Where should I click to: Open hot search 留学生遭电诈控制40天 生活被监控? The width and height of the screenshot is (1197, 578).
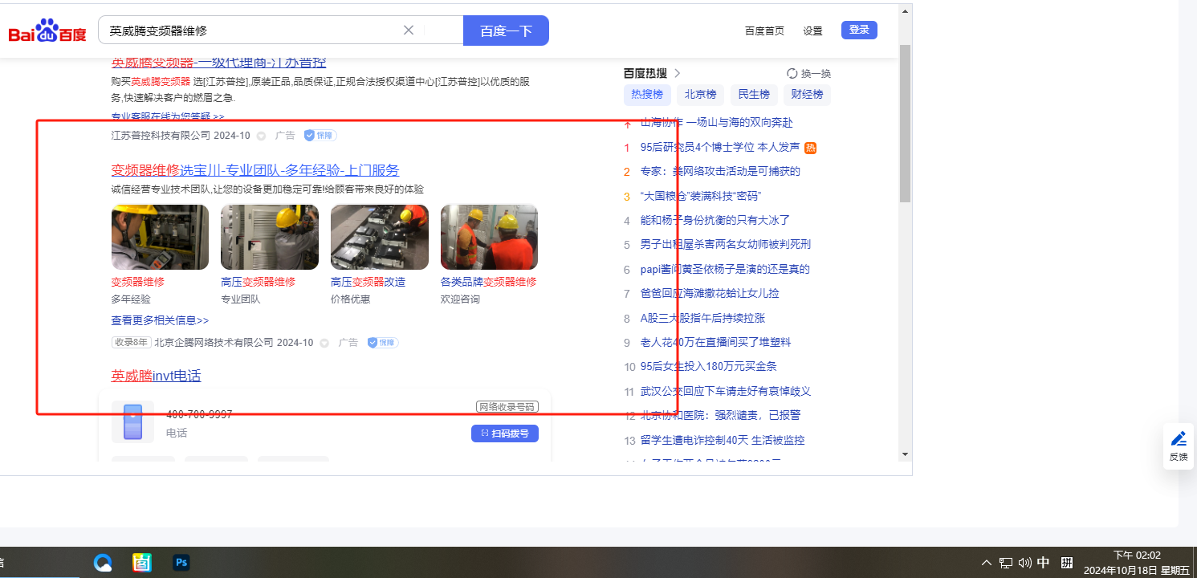(723, 440)
